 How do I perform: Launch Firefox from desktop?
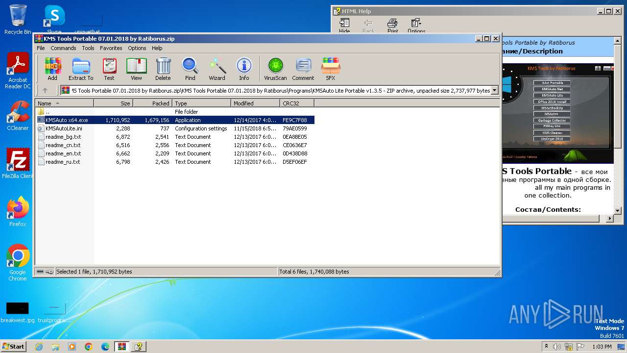coord(18,212)
